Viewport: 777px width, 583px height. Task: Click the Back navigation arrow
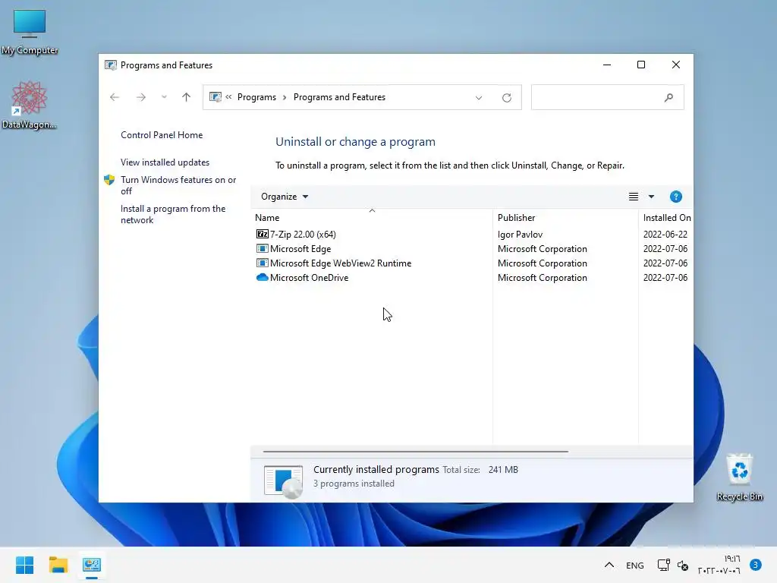tap(115, 97)
